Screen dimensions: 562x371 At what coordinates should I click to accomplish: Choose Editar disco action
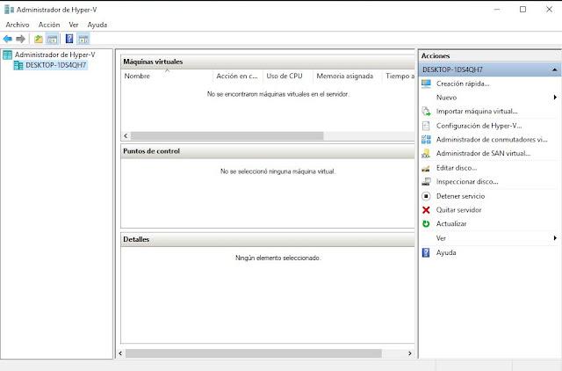(457, 168)
